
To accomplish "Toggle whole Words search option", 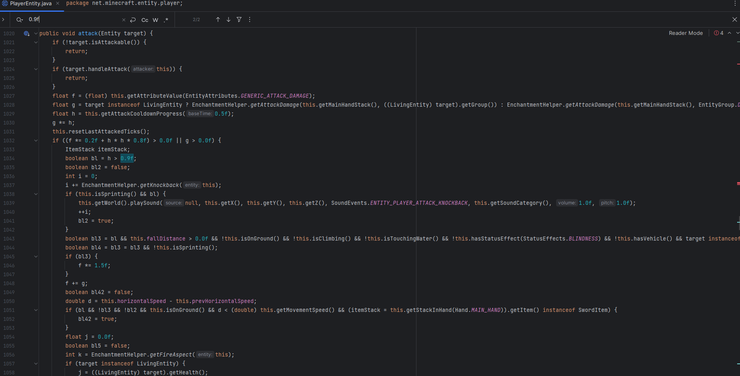I will click(x=155, y=20).
